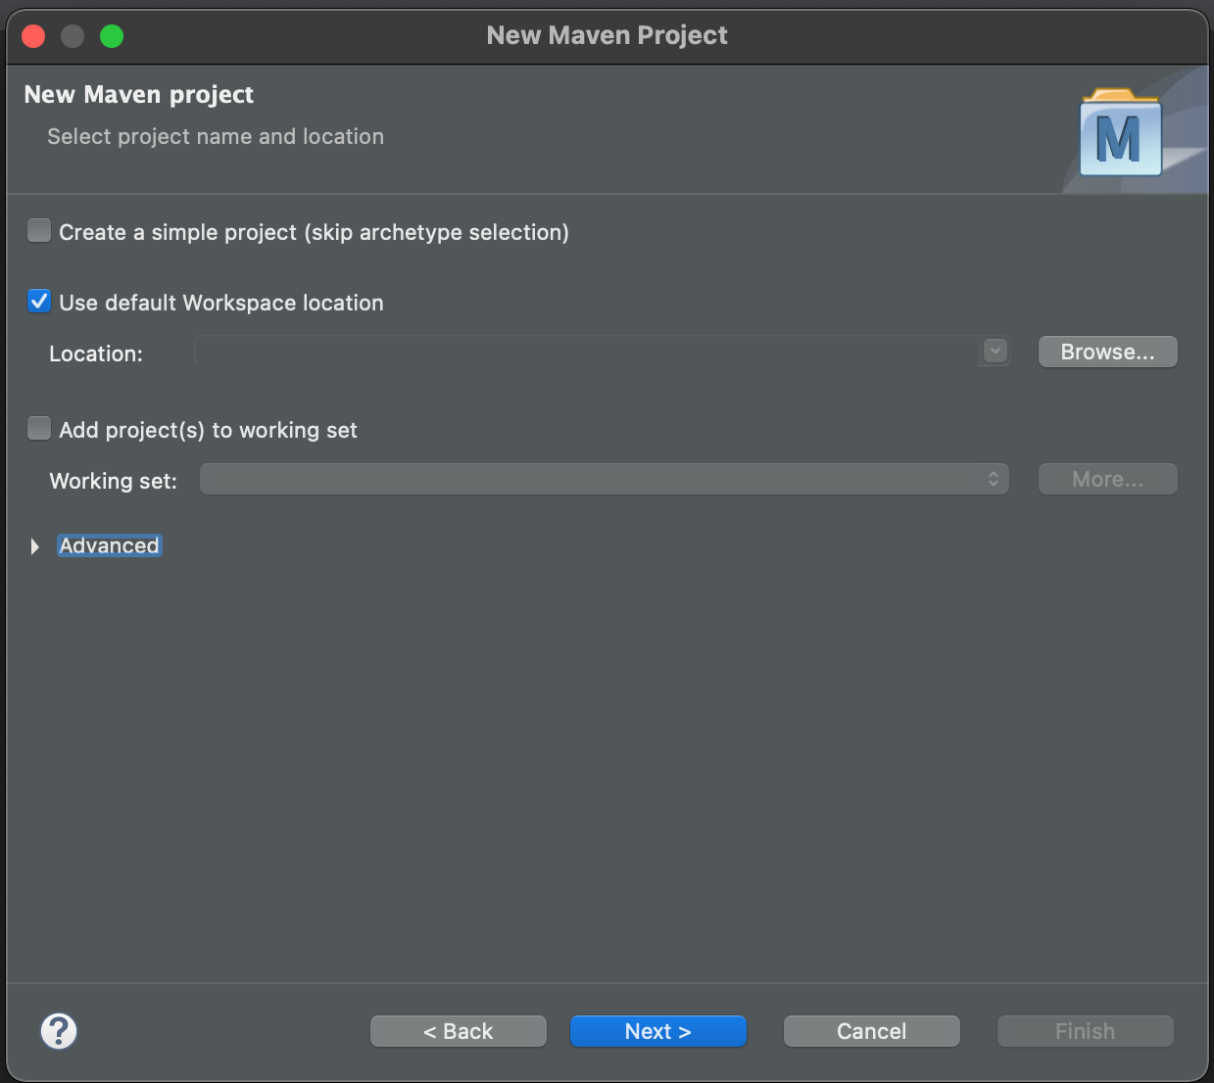
Task: Click the New Maven Project window title
Action: pos(607,35)
